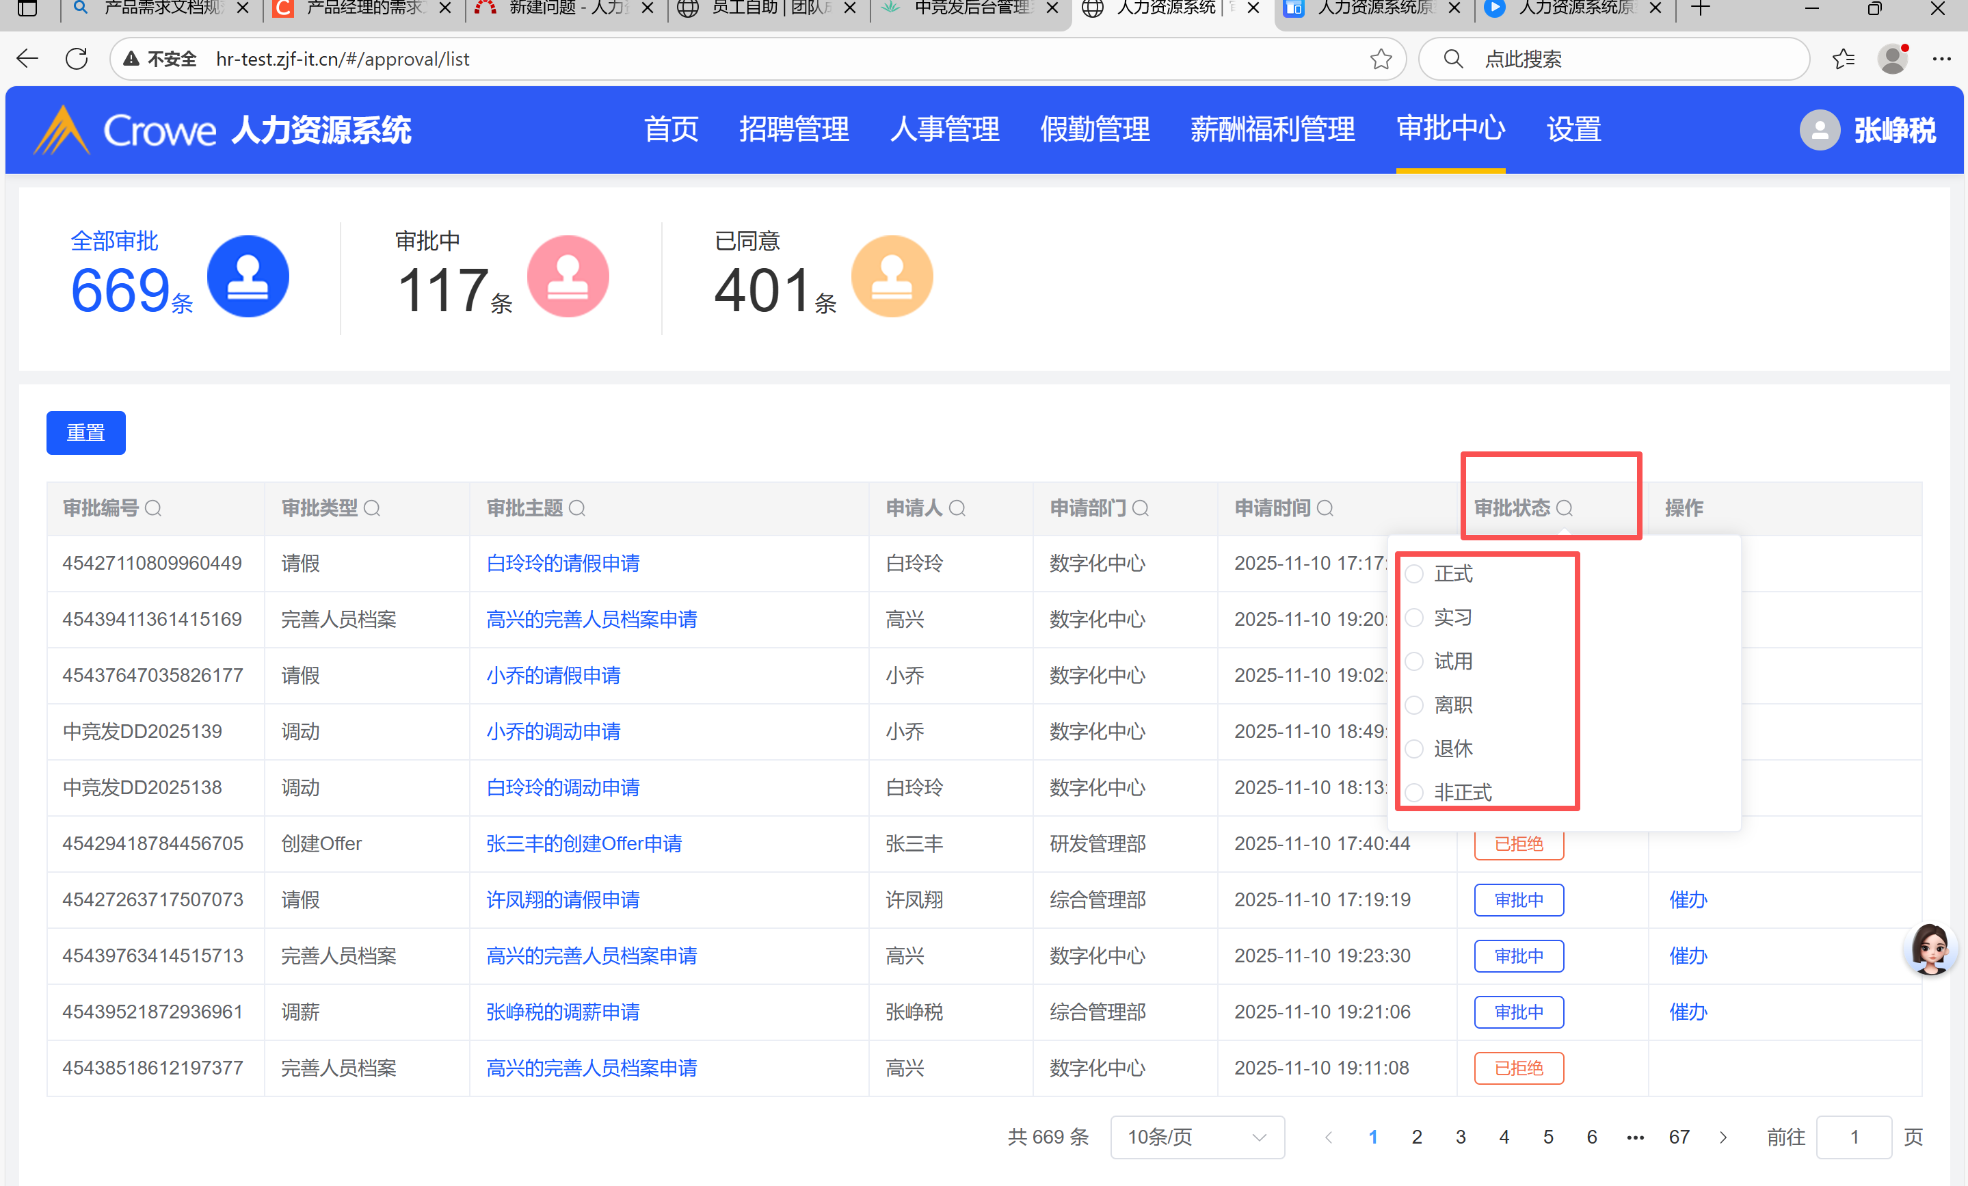Choose the 退休 radio option

[1415, 748]
